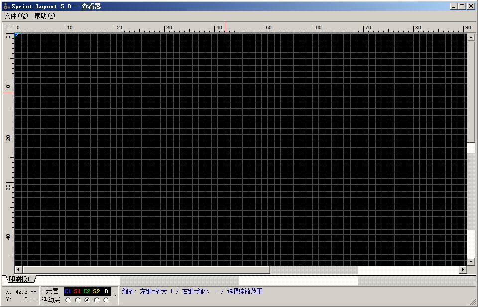Set O as the active layer
Screen dimensions: 478x307
coord(106,301)
